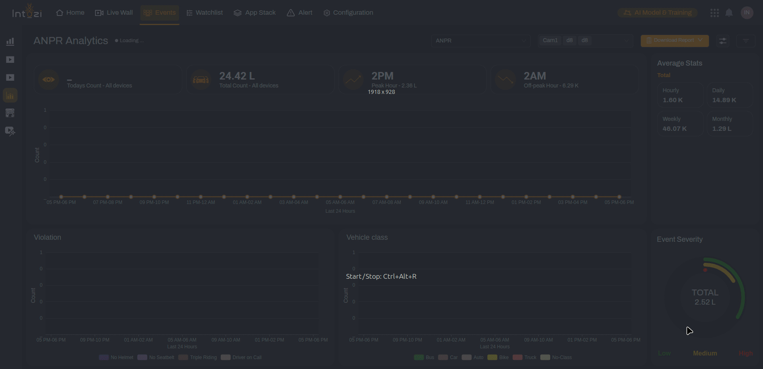763x369 pixels.
Task: Open the app grid launcher icon
Action: 714,13
